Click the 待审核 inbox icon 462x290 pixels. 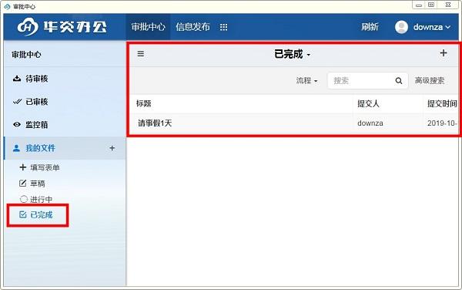[17, 79]
